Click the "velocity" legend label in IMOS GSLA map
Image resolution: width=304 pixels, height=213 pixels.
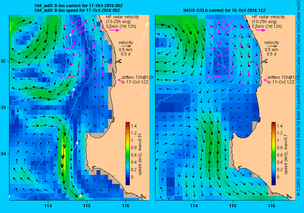(x=272, y=43)
